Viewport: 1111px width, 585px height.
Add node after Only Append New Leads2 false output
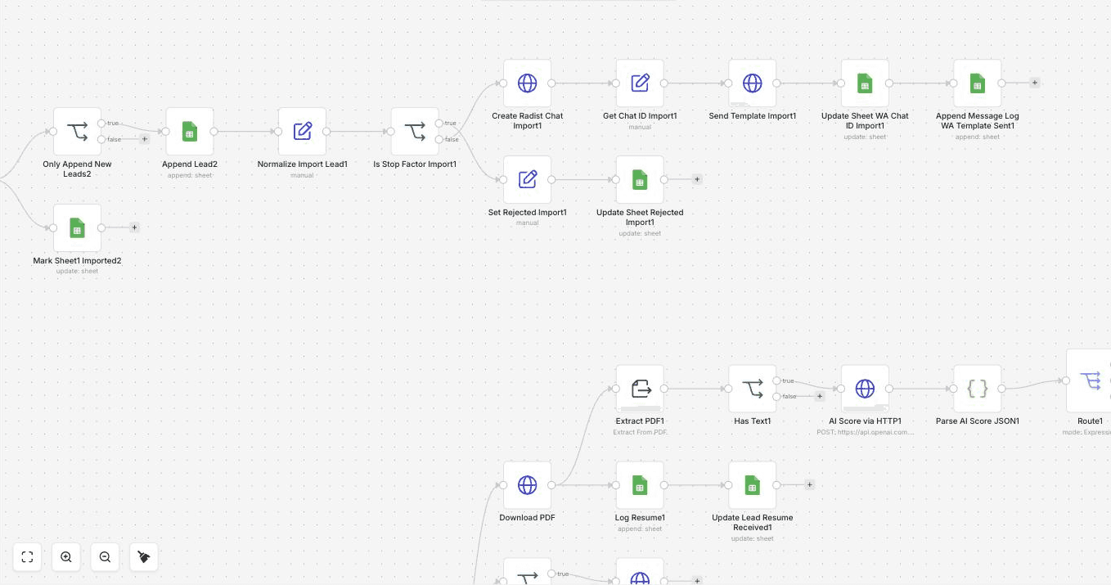point(145,139)
